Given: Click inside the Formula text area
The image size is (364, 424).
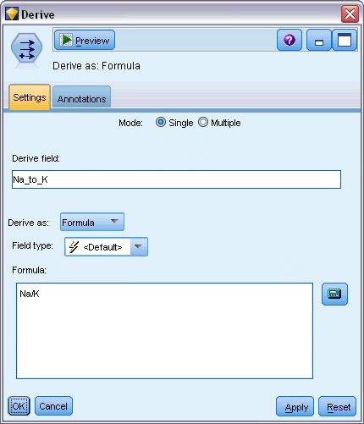Looking at the screenshot, I should click(164, 331).
